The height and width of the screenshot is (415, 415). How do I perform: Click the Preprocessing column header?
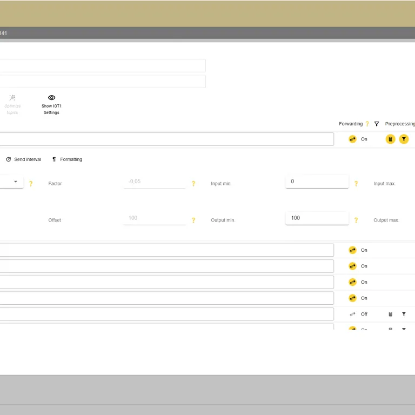point(400,124)
